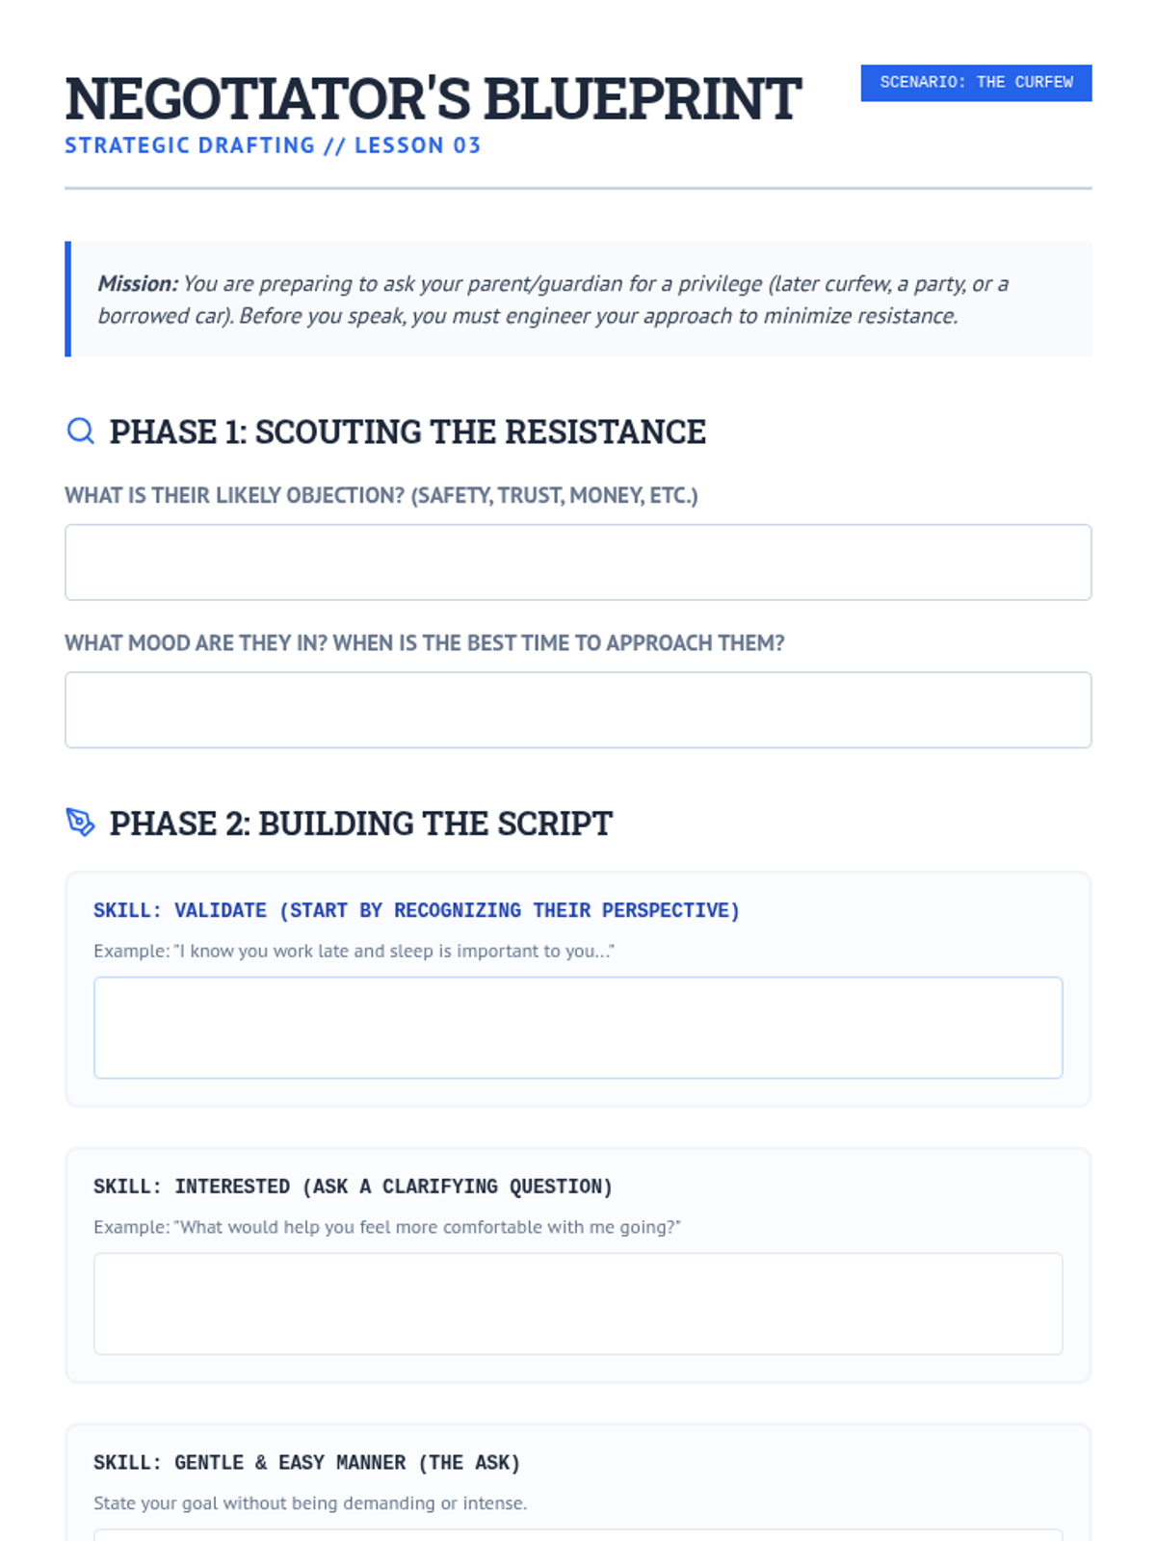Viewport: 1156px width, 1541px height.
Task: Select the Phase 1: Scouting the Resistance heading
Action: [407, 431]
